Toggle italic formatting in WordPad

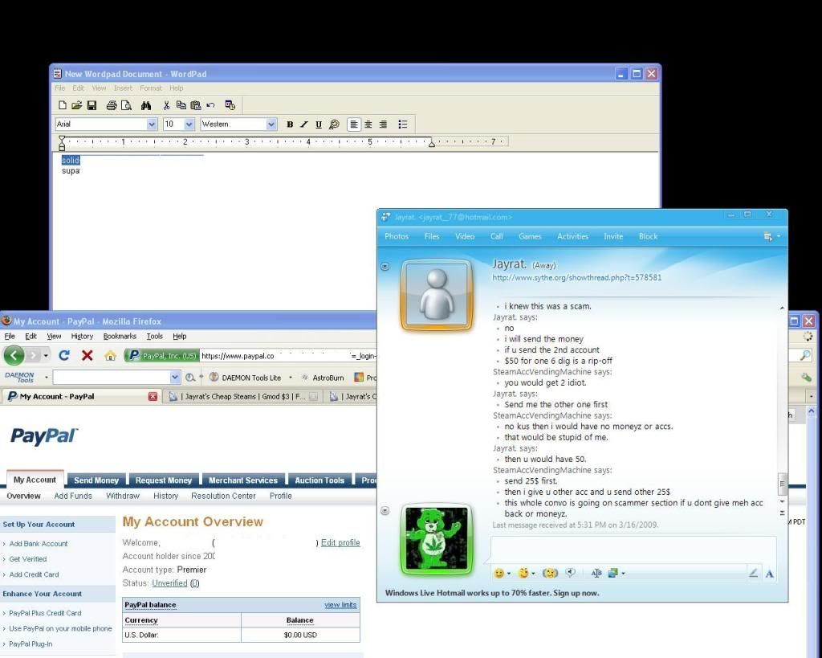pos(304,125)
